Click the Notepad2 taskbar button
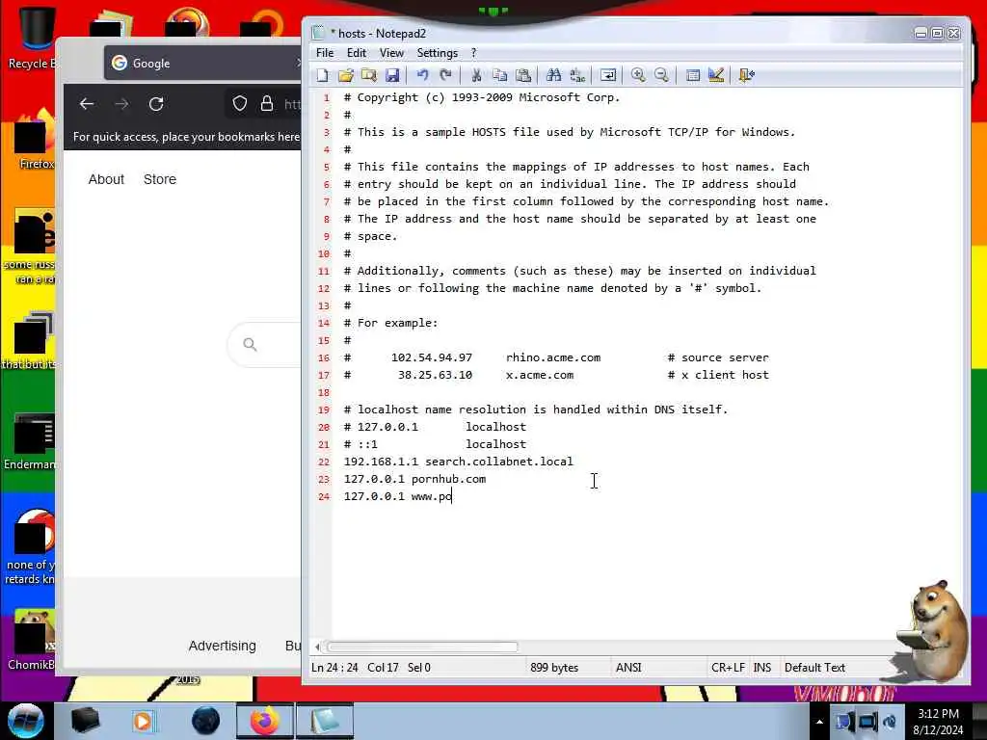Viewport: 987px width, 740px height. coord(325,721)
